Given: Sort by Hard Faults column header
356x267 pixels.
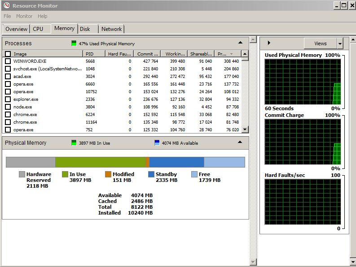Looking at the screenshot, I should coord(120,54).
